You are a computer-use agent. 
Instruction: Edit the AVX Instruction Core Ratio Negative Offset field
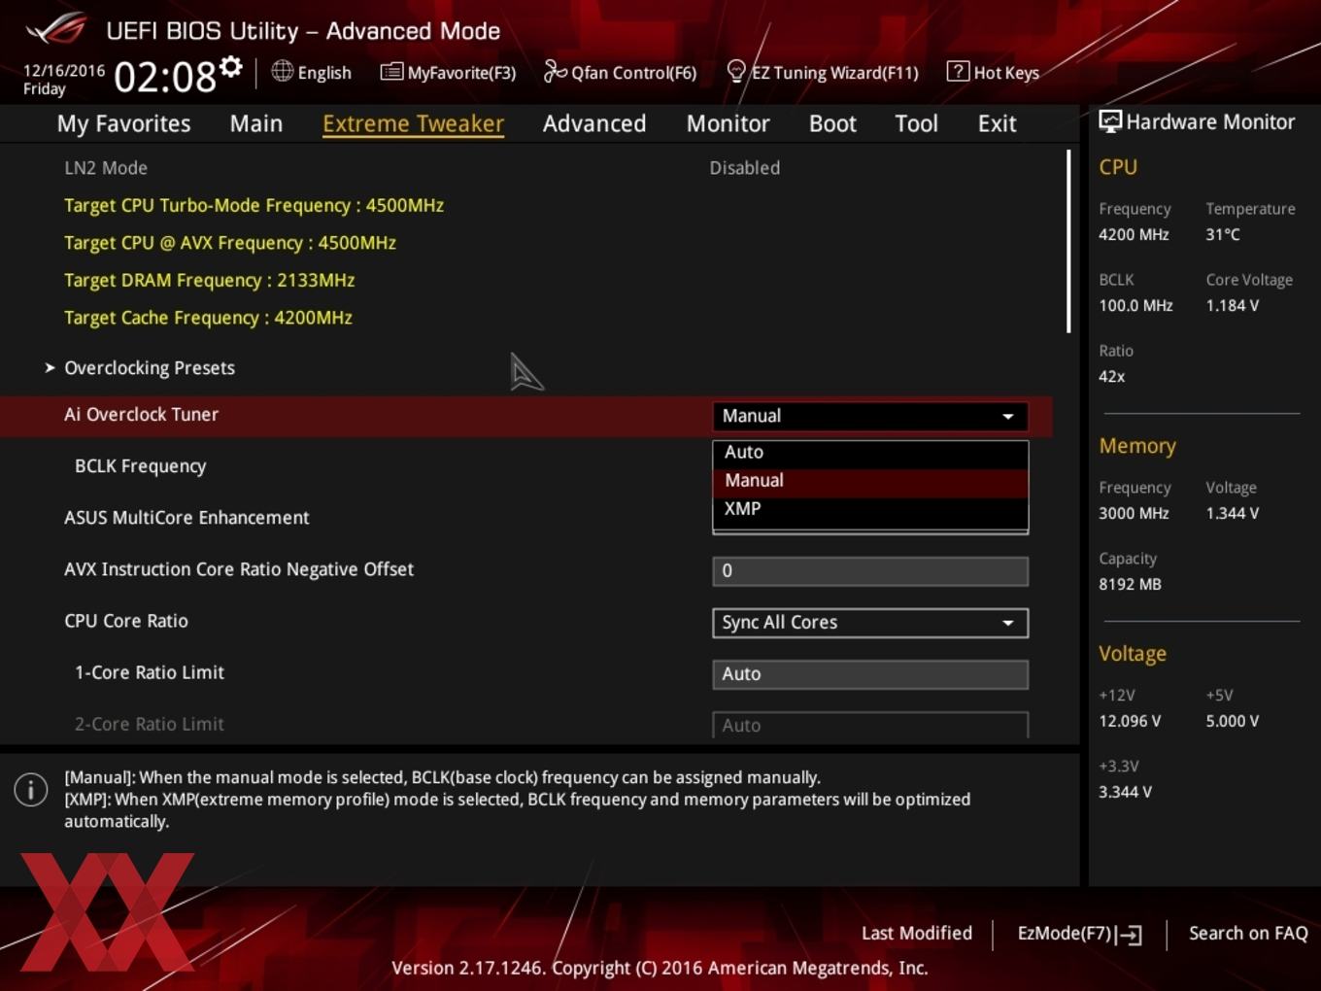pos(870,571)
